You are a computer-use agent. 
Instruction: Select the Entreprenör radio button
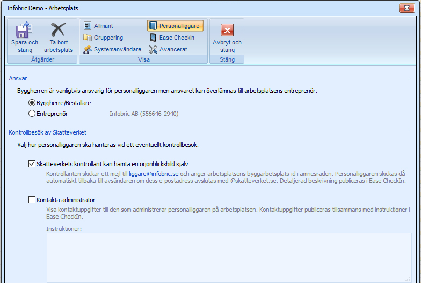(x=32, y=114)
